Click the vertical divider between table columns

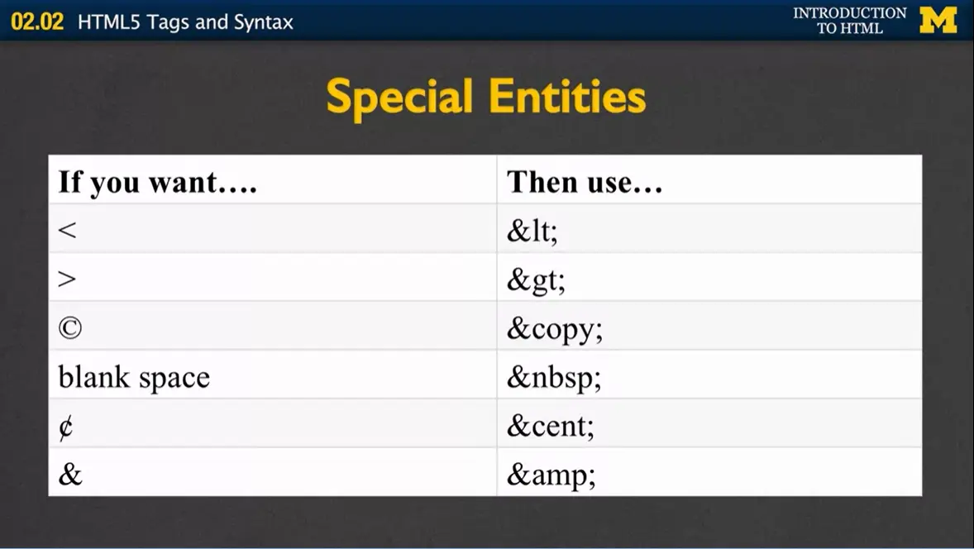[x=497, y=325]
